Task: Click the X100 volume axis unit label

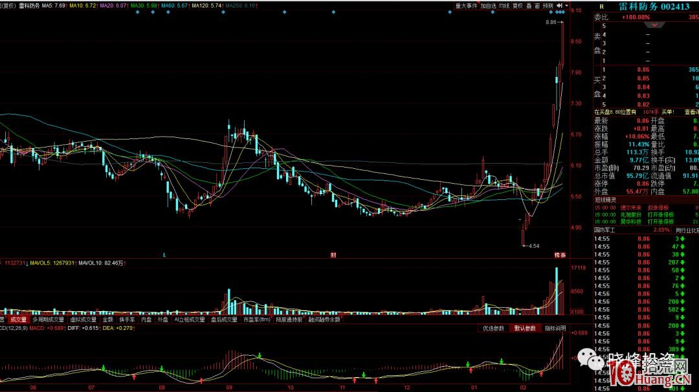Action: point(577,312)
